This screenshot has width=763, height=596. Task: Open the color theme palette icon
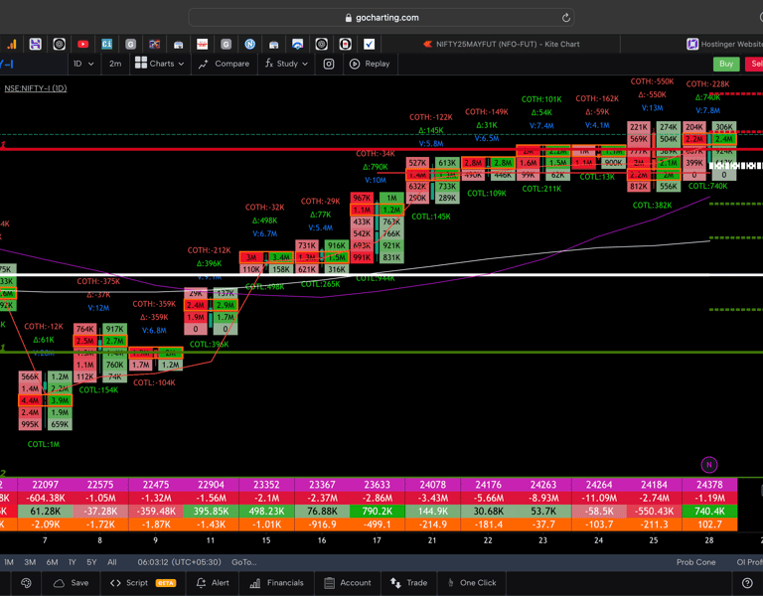(x=26, y=583)
